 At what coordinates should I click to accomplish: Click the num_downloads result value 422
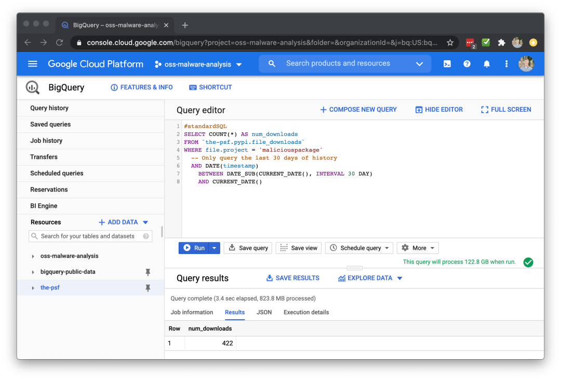(228, 343)
